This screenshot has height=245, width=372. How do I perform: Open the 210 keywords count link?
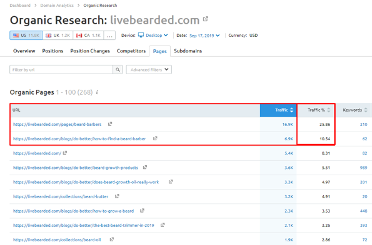[363, 124]
